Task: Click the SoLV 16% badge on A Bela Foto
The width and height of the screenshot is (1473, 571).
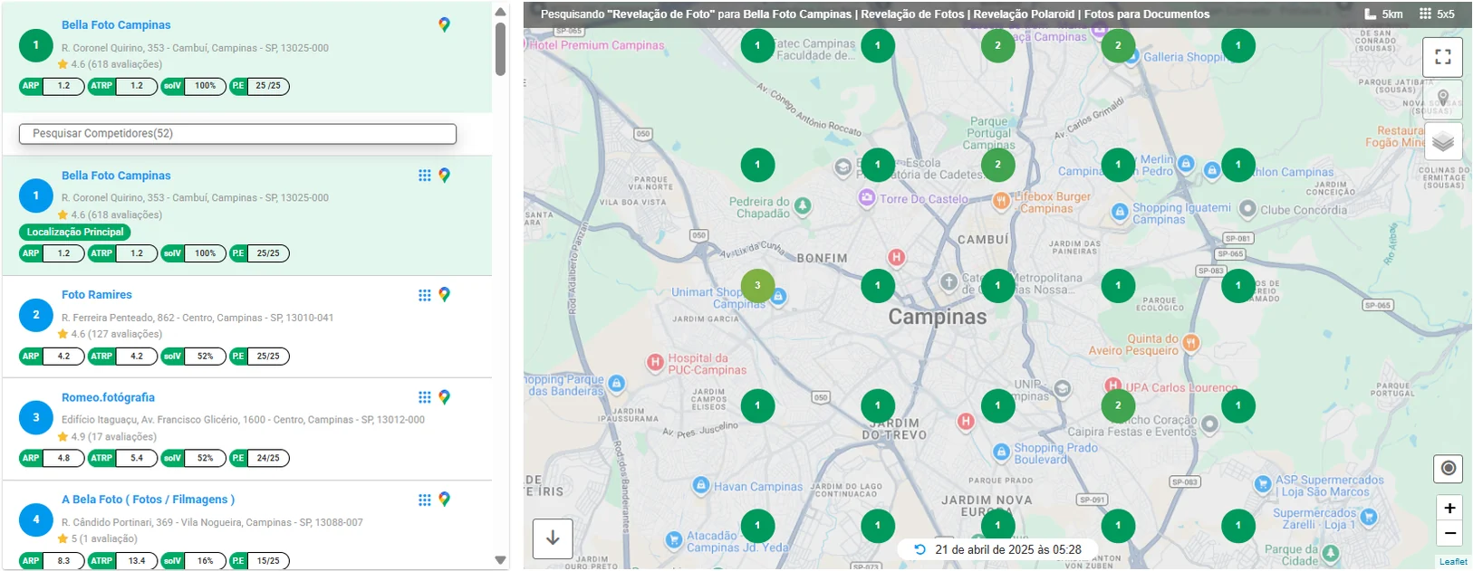Action: 194,561
